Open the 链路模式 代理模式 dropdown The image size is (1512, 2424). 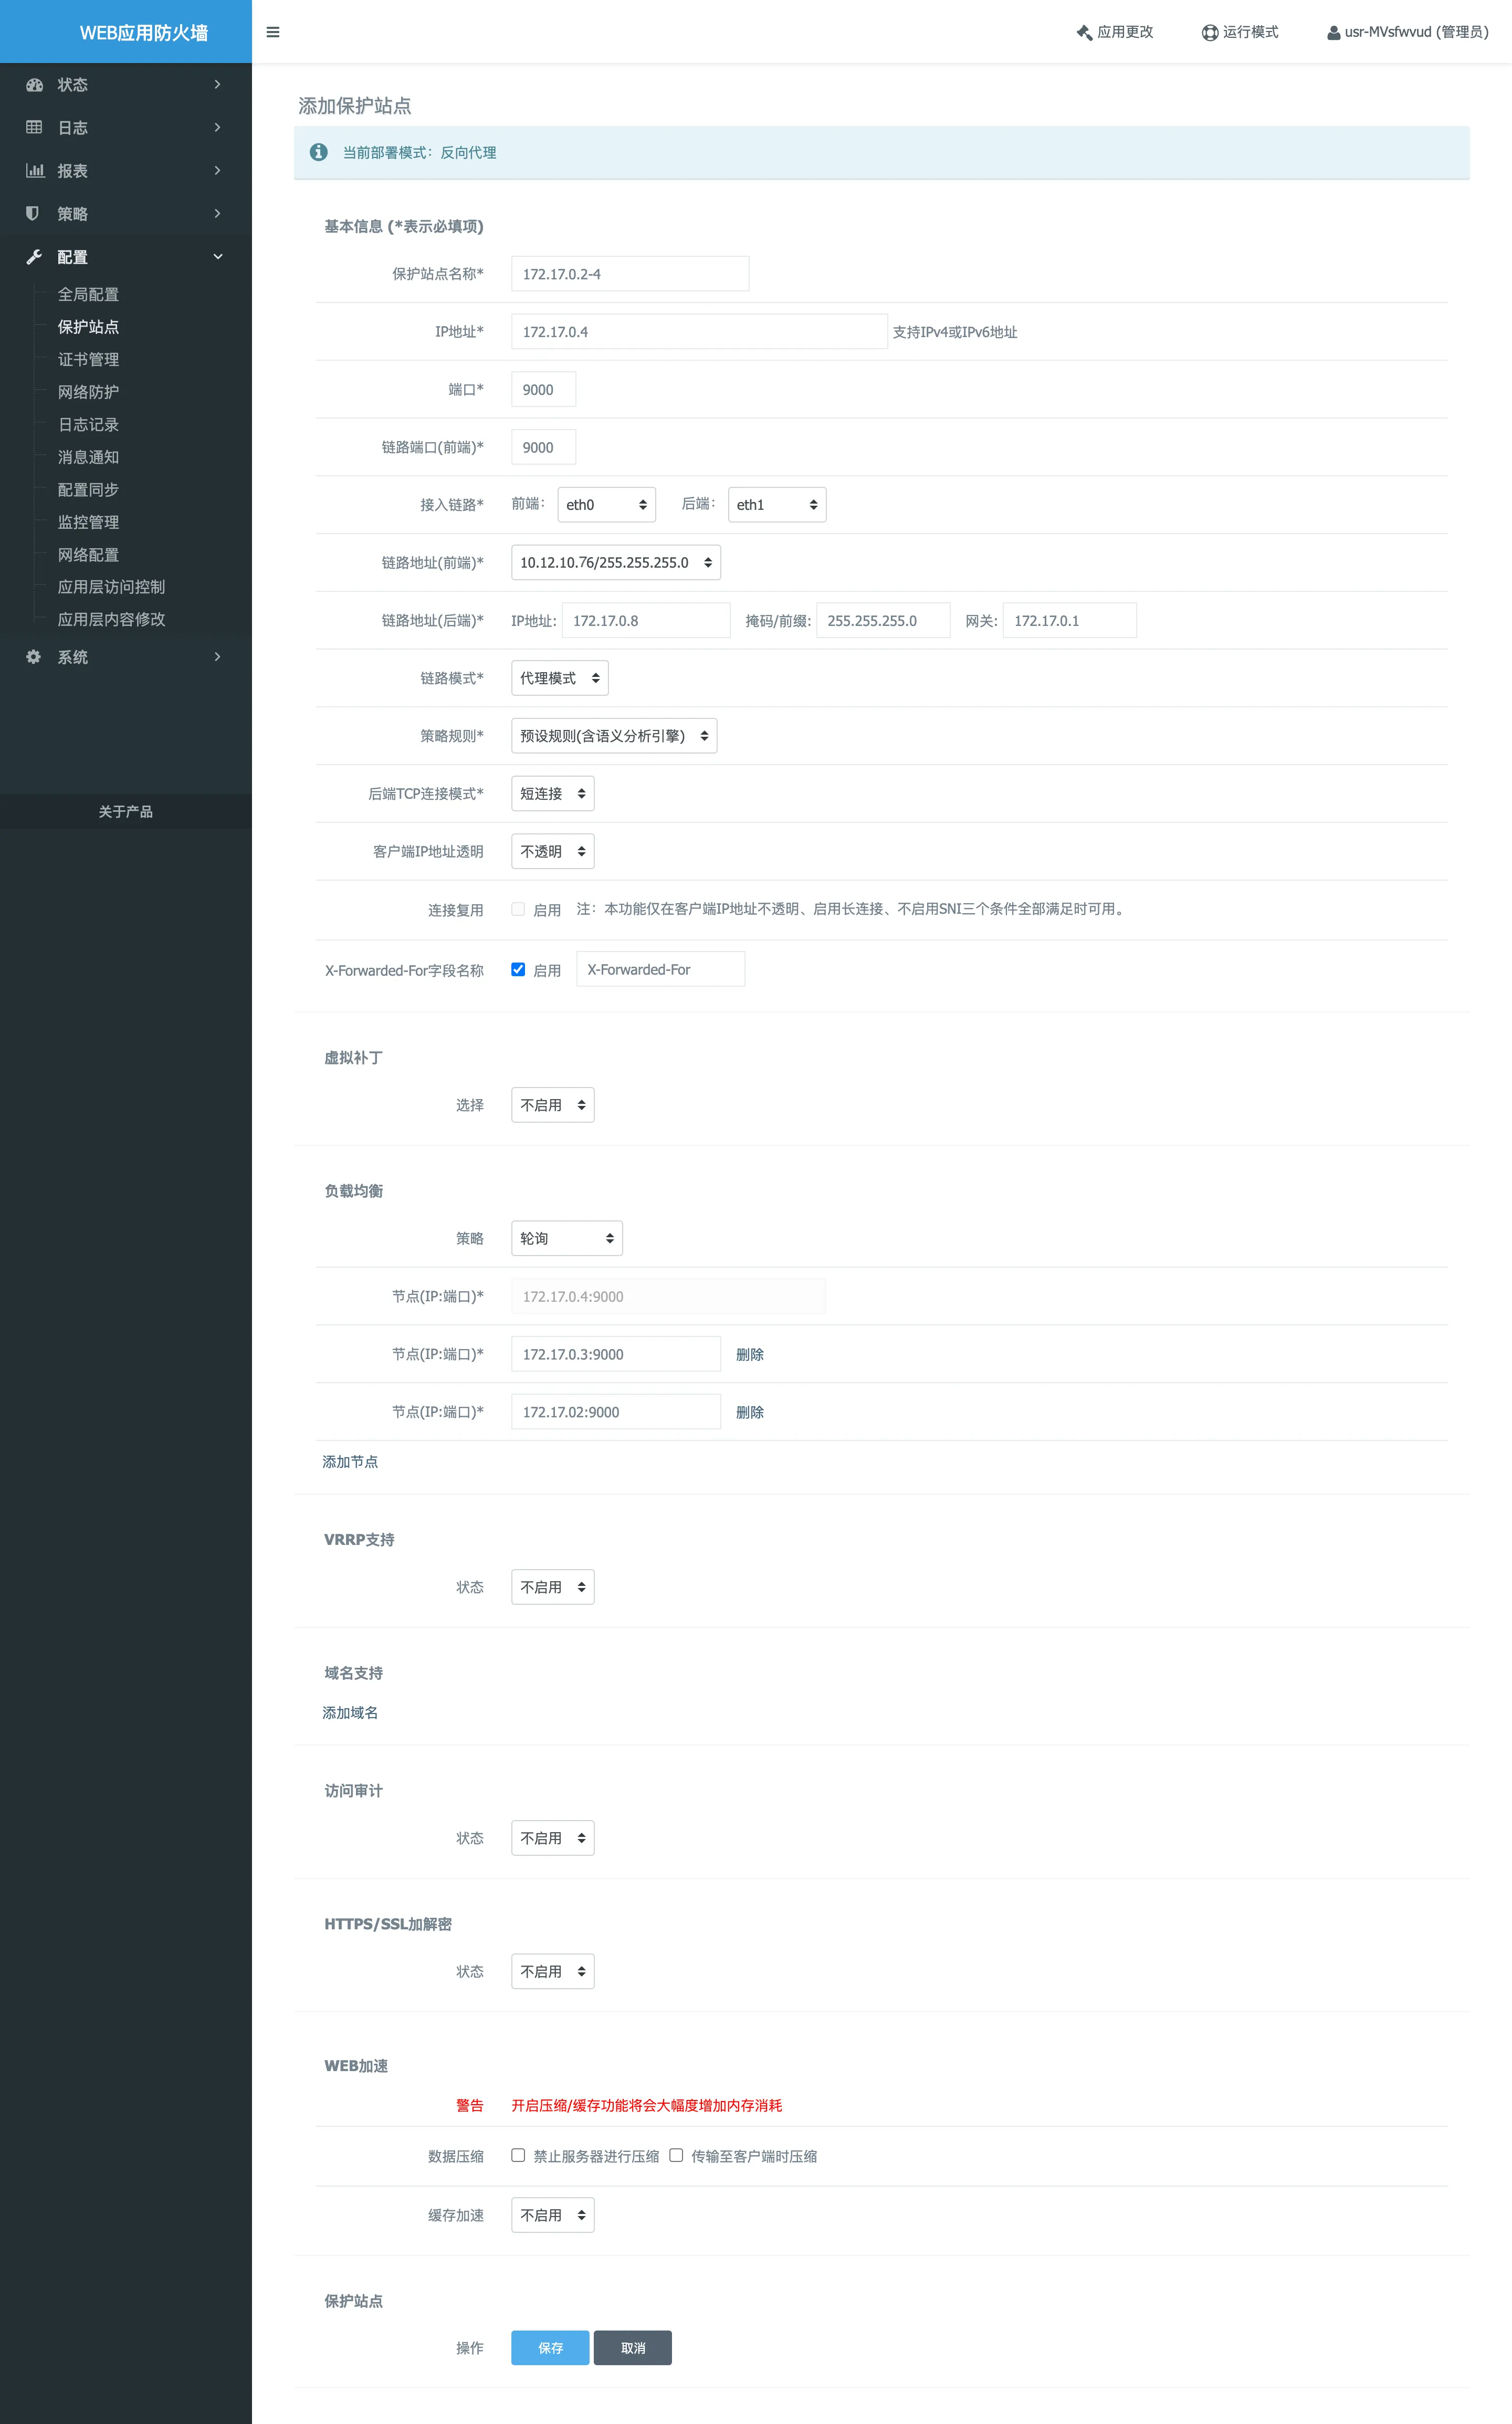point(559,678)
